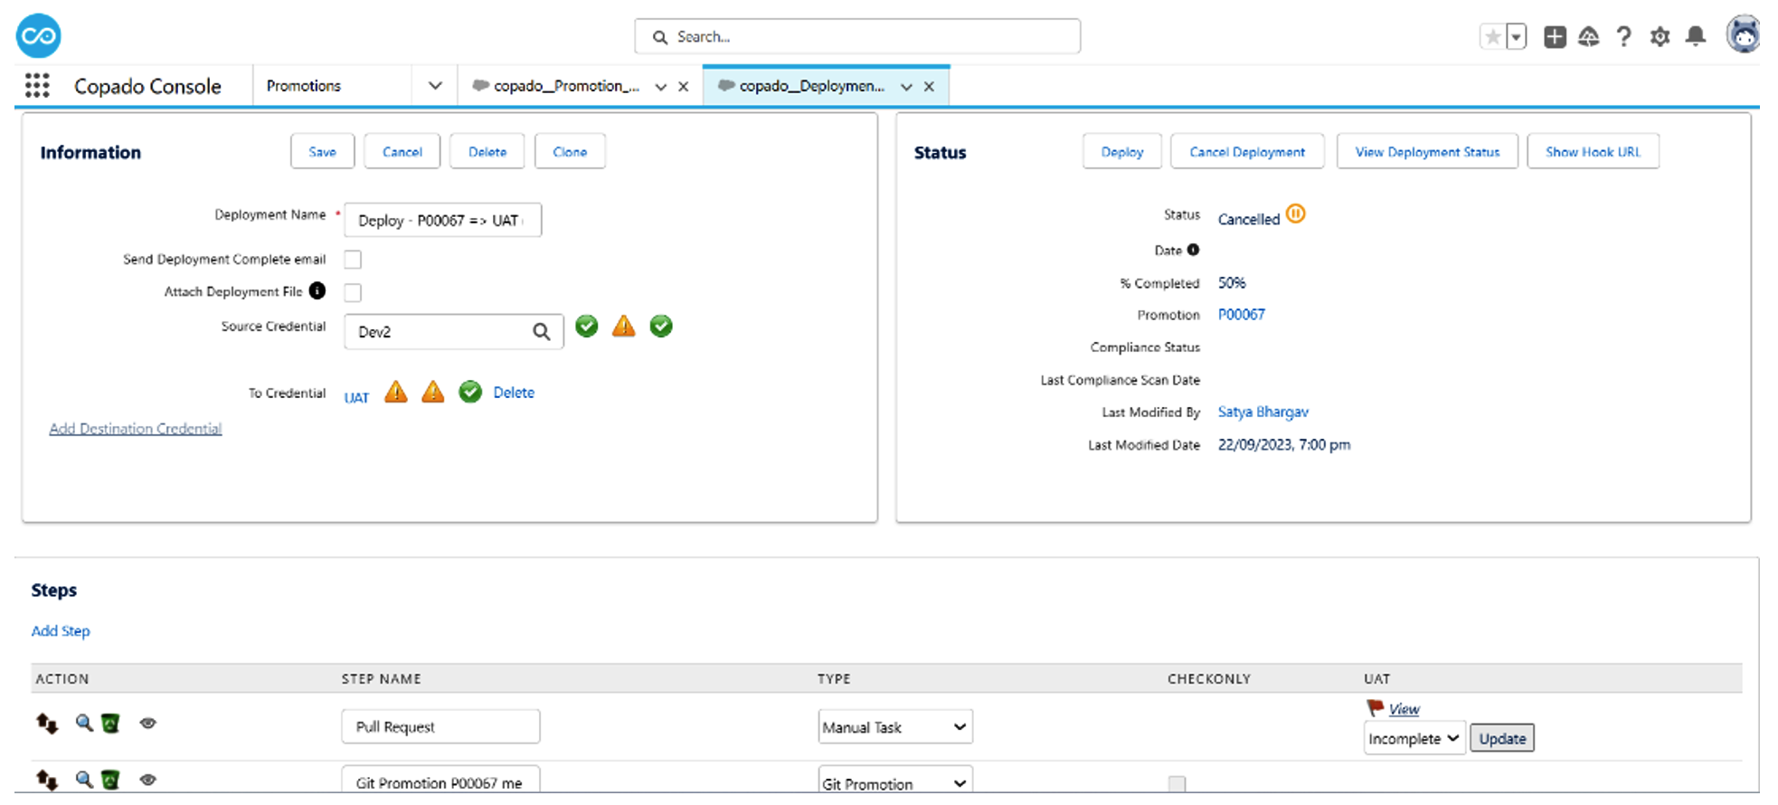
Task: Edit the Deployment Name field
Action: pos(443,220)
